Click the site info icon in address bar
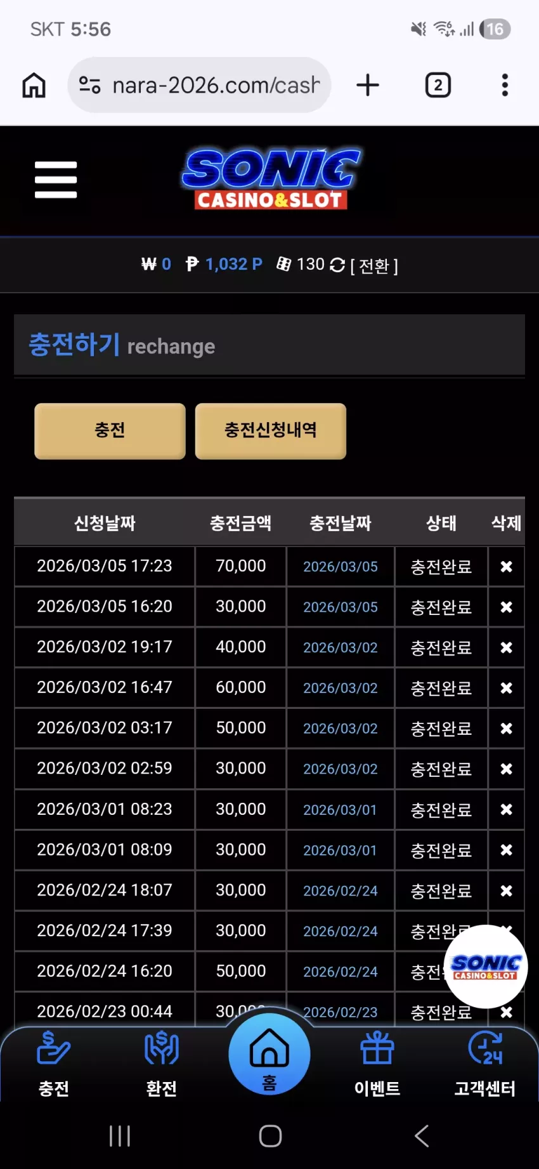The height and width of the screenshot is (1169, 539). click(89, 85)
